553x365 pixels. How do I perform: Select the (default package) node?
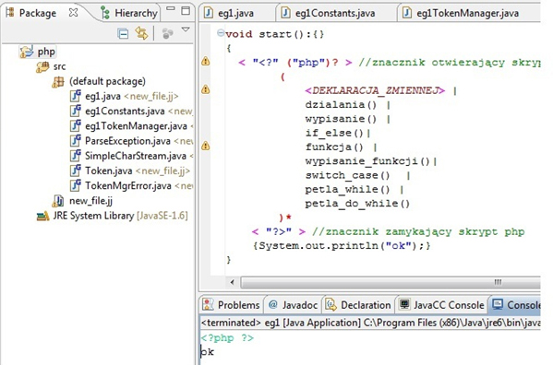(x=107, y=81)
